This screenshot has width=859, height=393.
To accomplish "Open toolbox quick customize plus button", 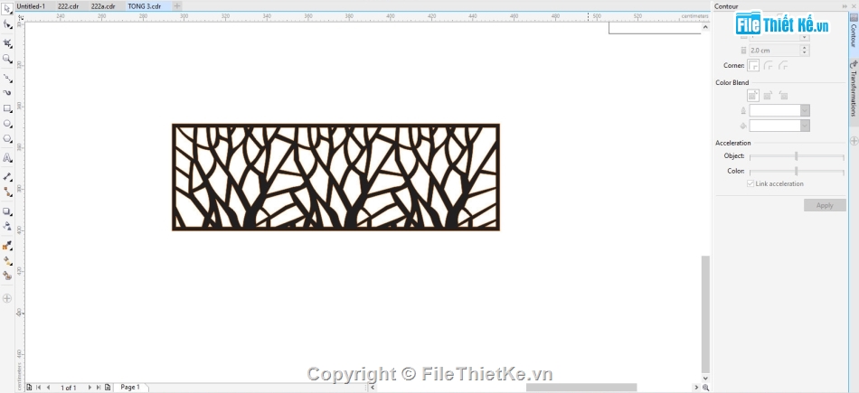I will pyautogui.click(x=7, y=298).
